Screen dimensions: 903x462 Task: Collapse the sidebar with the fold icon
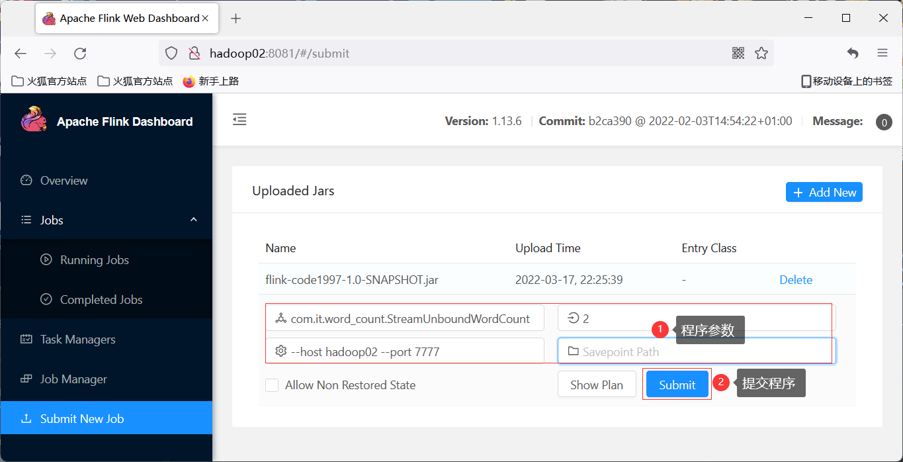click(239, 120)
